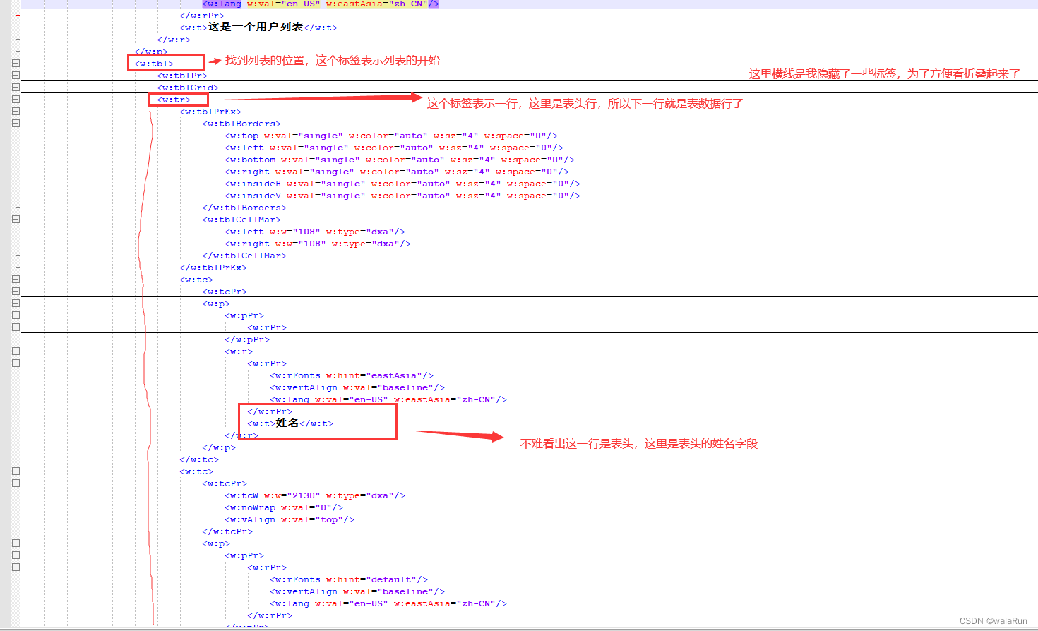The image size is (1038, 631).
Task: Click the </w:tblBorders> closing tag
Action: (x=244, y=208)
